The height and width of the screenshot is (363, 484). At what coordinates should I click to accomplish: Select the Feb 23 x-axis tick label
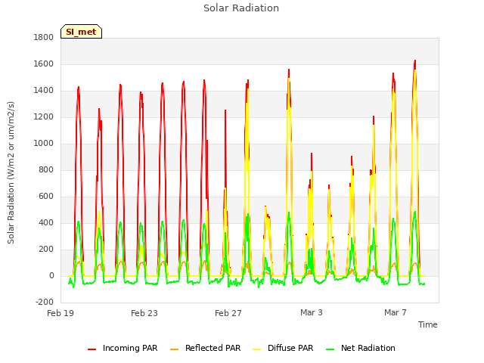point(144,313)
